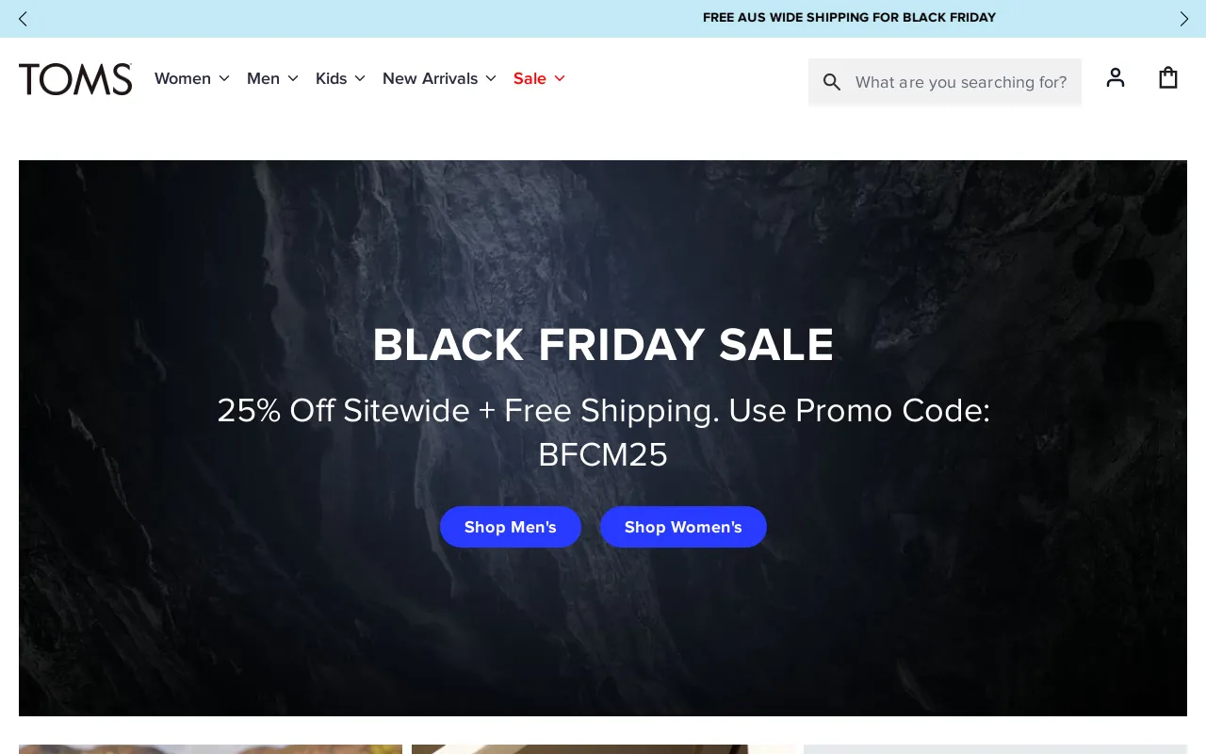Expand the Men menu chevron

pyautogui.click(x=293, y=78)
